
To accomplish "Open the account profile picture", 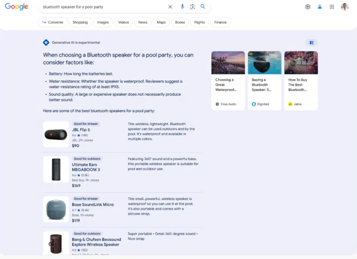I will point(345,7).
